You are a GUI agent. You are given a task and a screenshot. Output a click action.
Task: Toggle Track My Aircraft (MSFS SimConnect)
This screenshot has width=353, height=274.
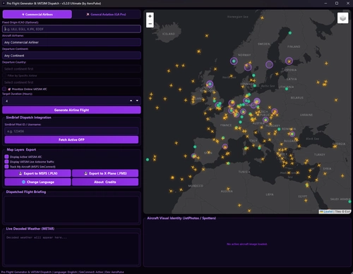6,166
